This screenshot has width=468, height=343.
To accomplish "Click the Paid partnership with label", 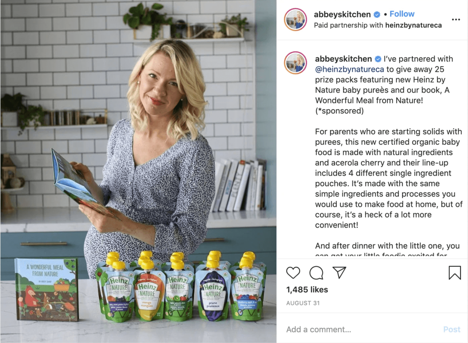I will point(349,25).
